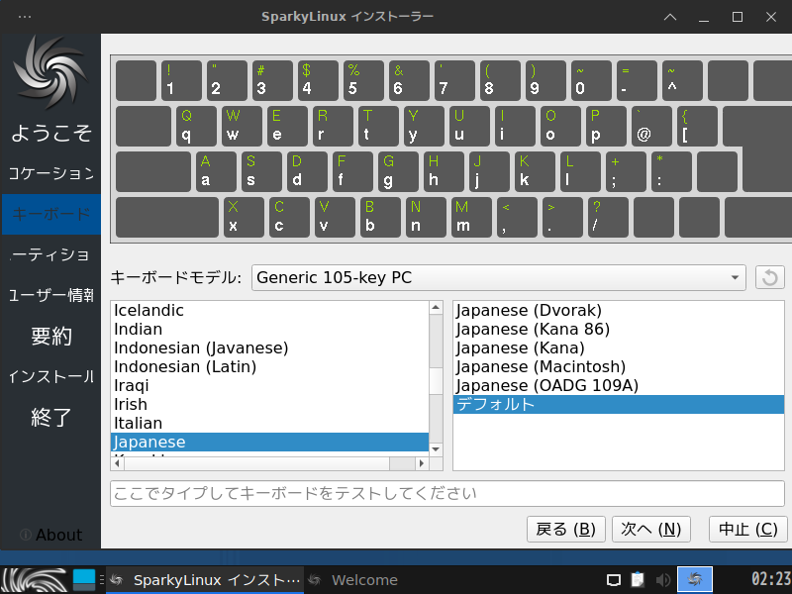This screenshot has width=792, height=594.
Task: Choose Indonesian (Latin) layout
Action: (269, 366)
